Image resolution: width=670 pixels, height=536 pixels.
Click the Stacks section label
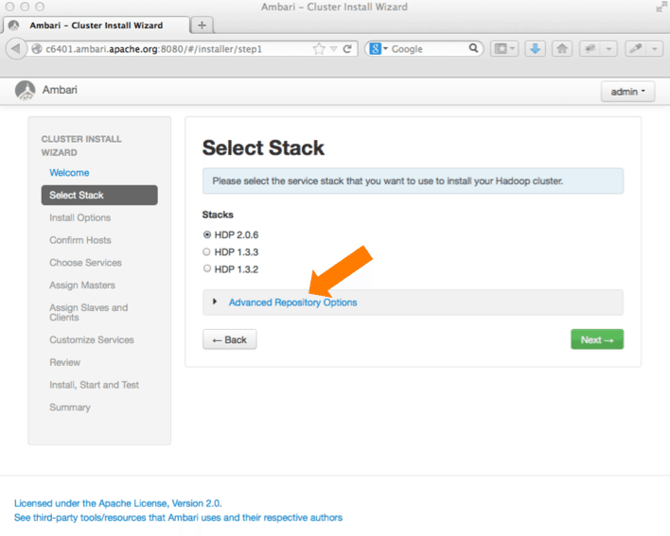pyautogui.click(x=218, y=215)
